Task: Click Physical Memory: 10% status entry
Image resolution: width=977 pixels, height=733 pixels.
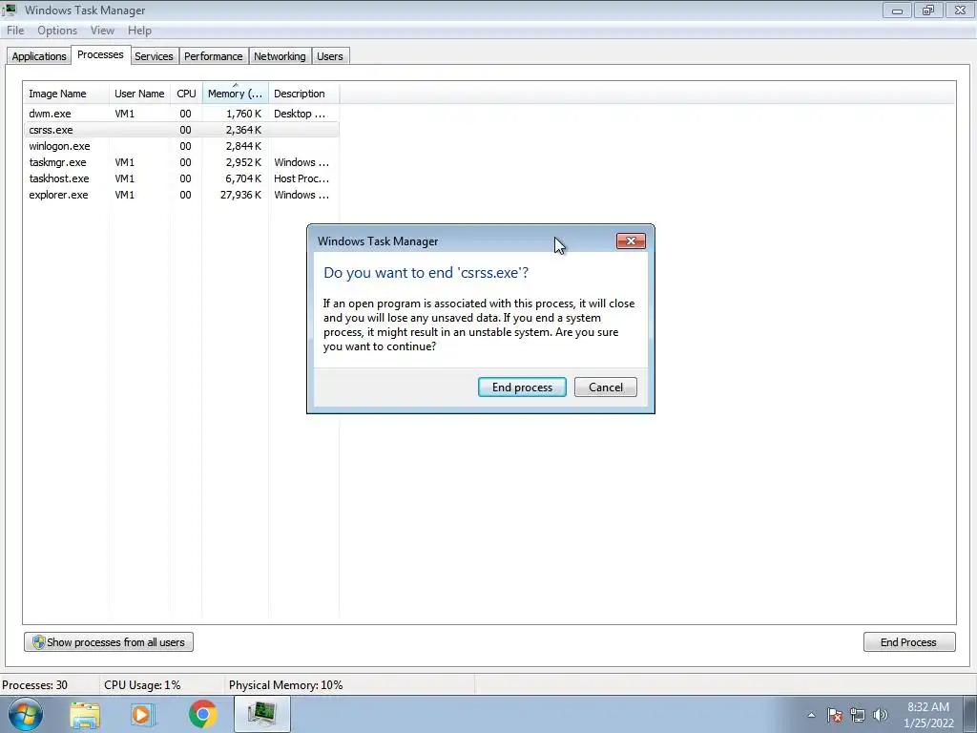Action: 286,685
